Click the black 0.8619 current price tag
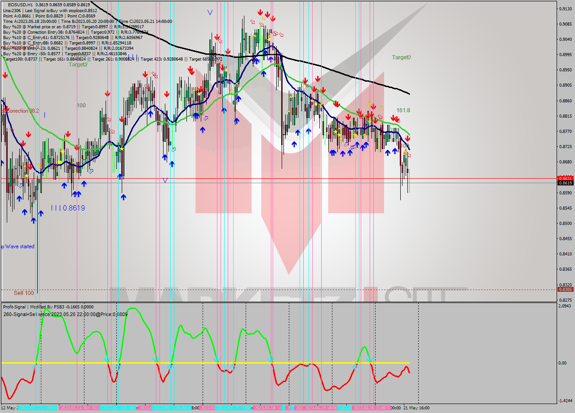 (x=565, y=183)
